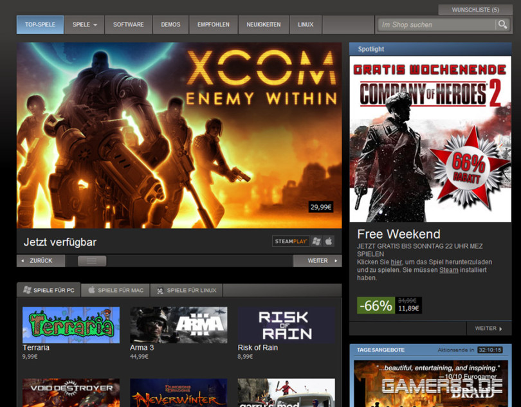
Task: Open the Terraria game thumbnail
Action: 71,325
